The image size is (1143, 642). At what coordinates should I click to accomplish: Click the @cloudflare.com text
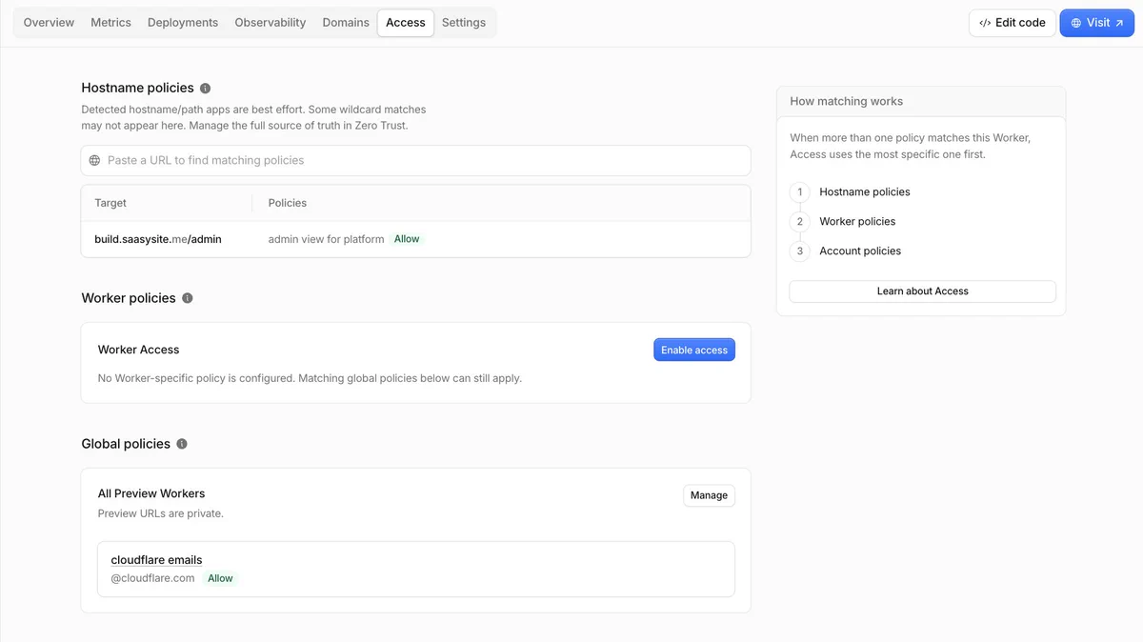point(153,578)
